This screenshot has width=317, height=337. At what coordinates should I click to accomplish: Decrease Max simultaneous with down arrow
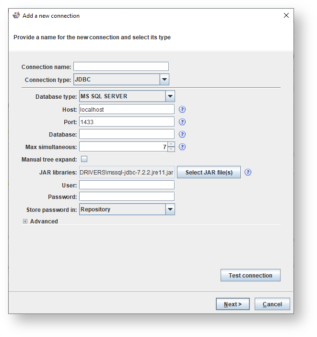point(171,149)
